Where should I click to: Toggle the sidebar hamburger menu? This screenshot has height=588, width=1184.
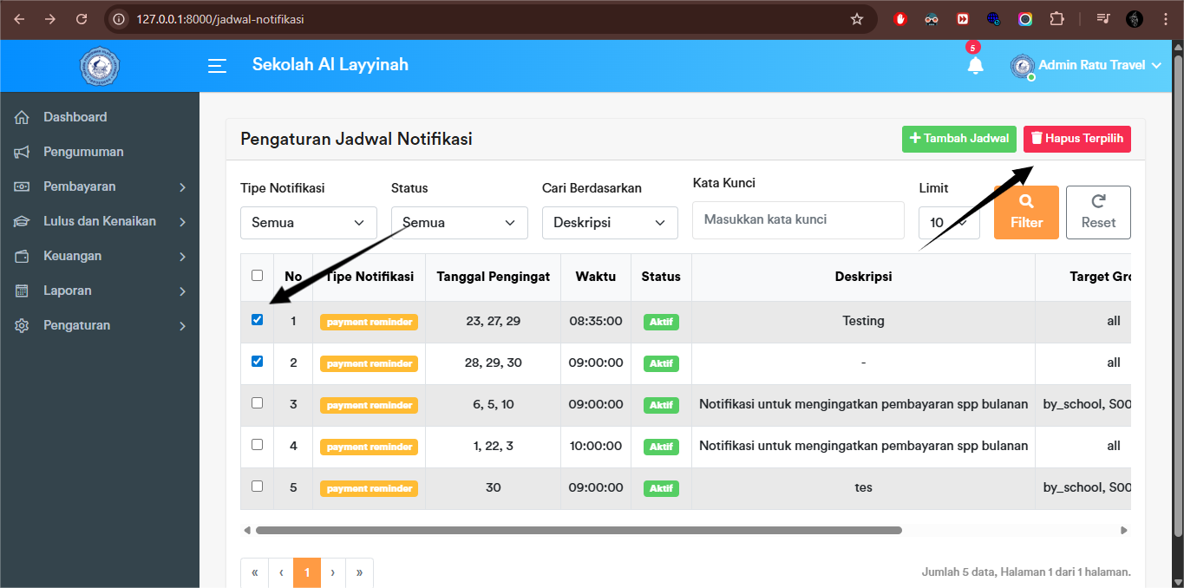217,65
